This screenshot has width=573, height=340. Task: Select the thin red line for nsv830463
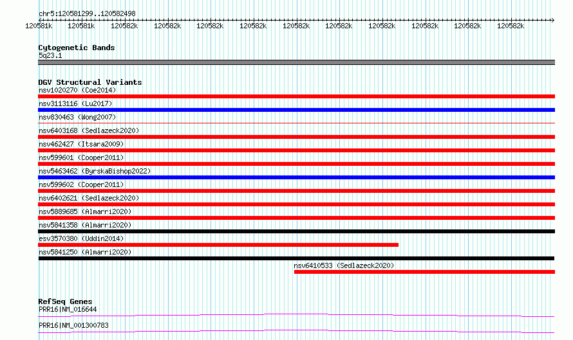click(x=296, y=123)
